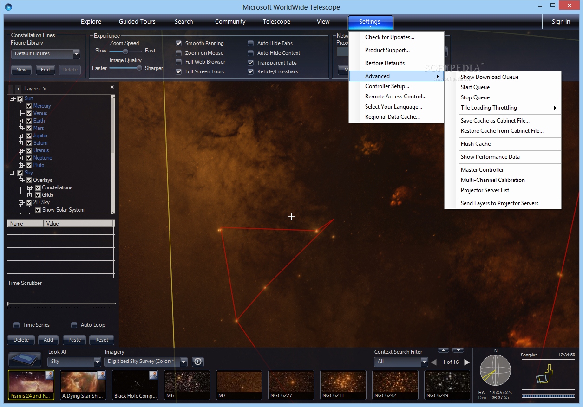Expand the Constellations tree node

[x=30, y=187]
